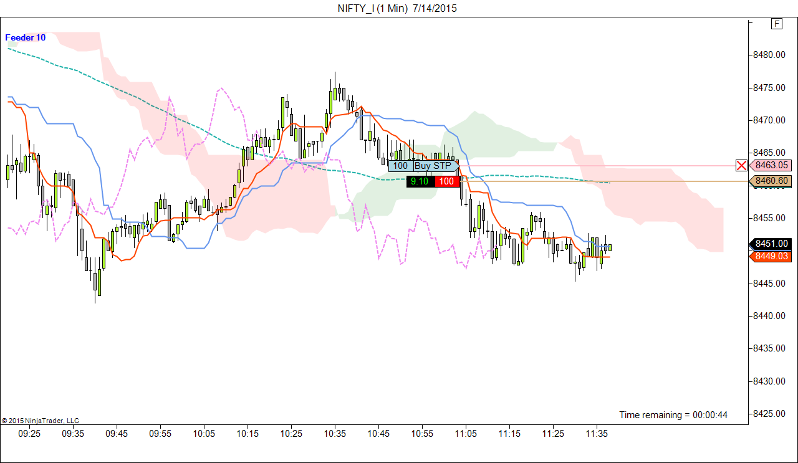Click the 8449.03 orange indicator price marker
Image resolution: width=798 pixels, height=463 pixels.
tap(771, 256)
